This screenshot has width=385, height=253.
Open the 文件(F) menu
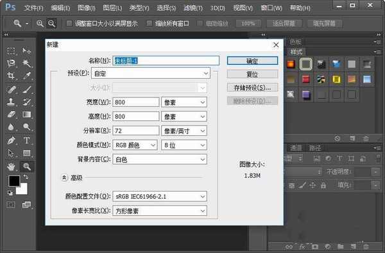(x=33, y=8)
